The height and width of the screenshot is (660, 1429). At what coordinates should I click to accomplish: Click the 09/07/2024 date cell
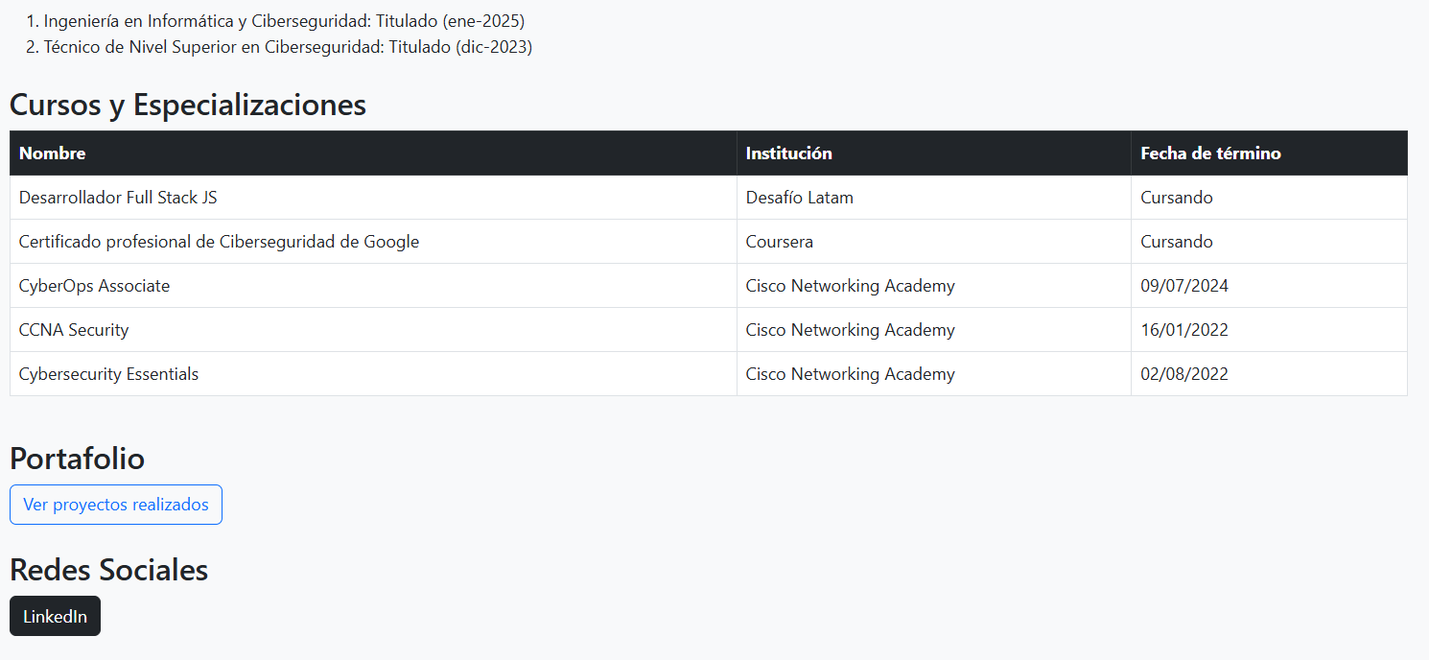1183,286
